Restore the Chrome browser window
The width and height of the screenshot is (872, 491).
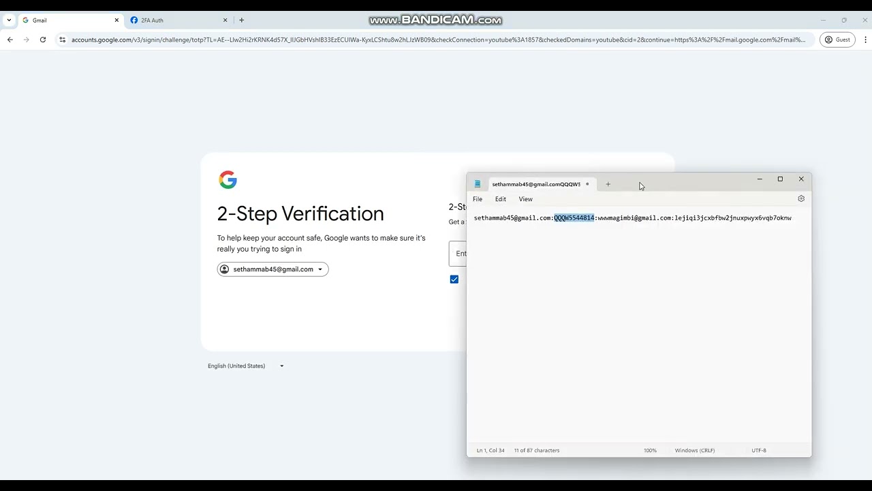coord(844,20)
